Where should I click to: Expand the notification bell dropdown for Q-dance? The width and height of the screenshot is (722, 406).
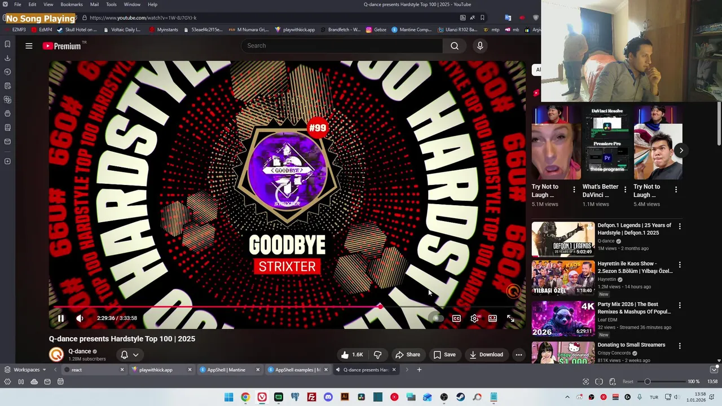click(x=129, y=355)
